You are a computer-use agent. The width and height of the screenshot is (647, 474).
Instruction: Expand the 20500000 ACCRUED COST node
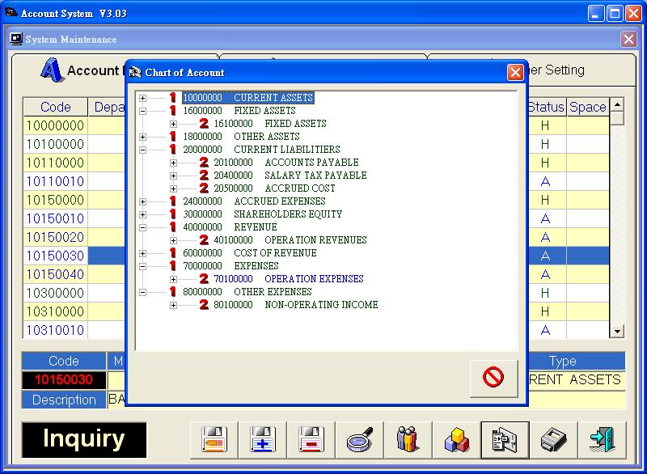tap(173, 189)
